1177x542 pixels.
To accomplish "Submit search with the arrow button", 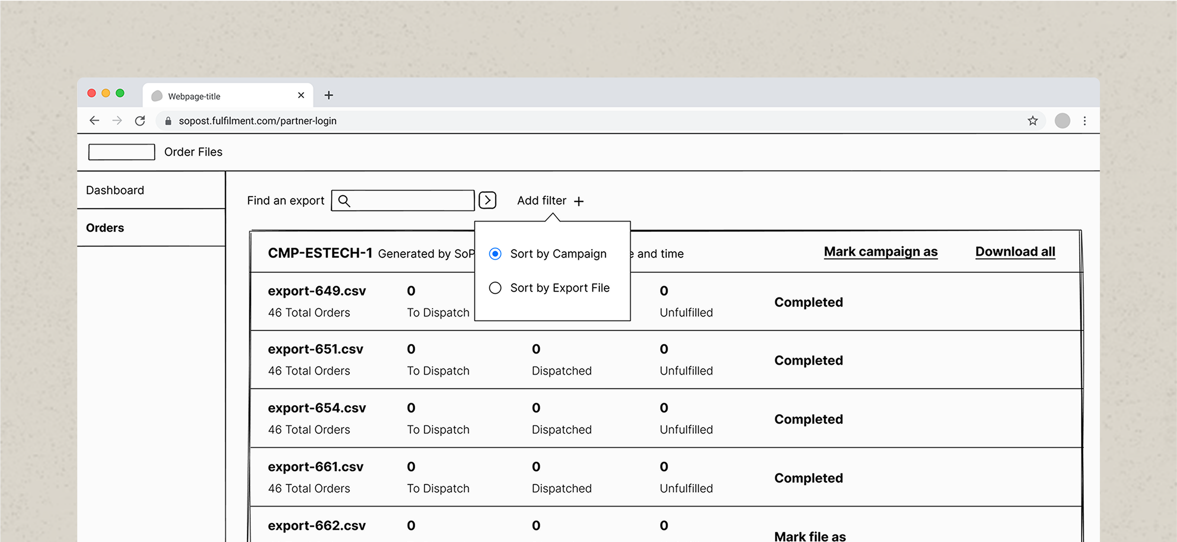I will [487, 200].
